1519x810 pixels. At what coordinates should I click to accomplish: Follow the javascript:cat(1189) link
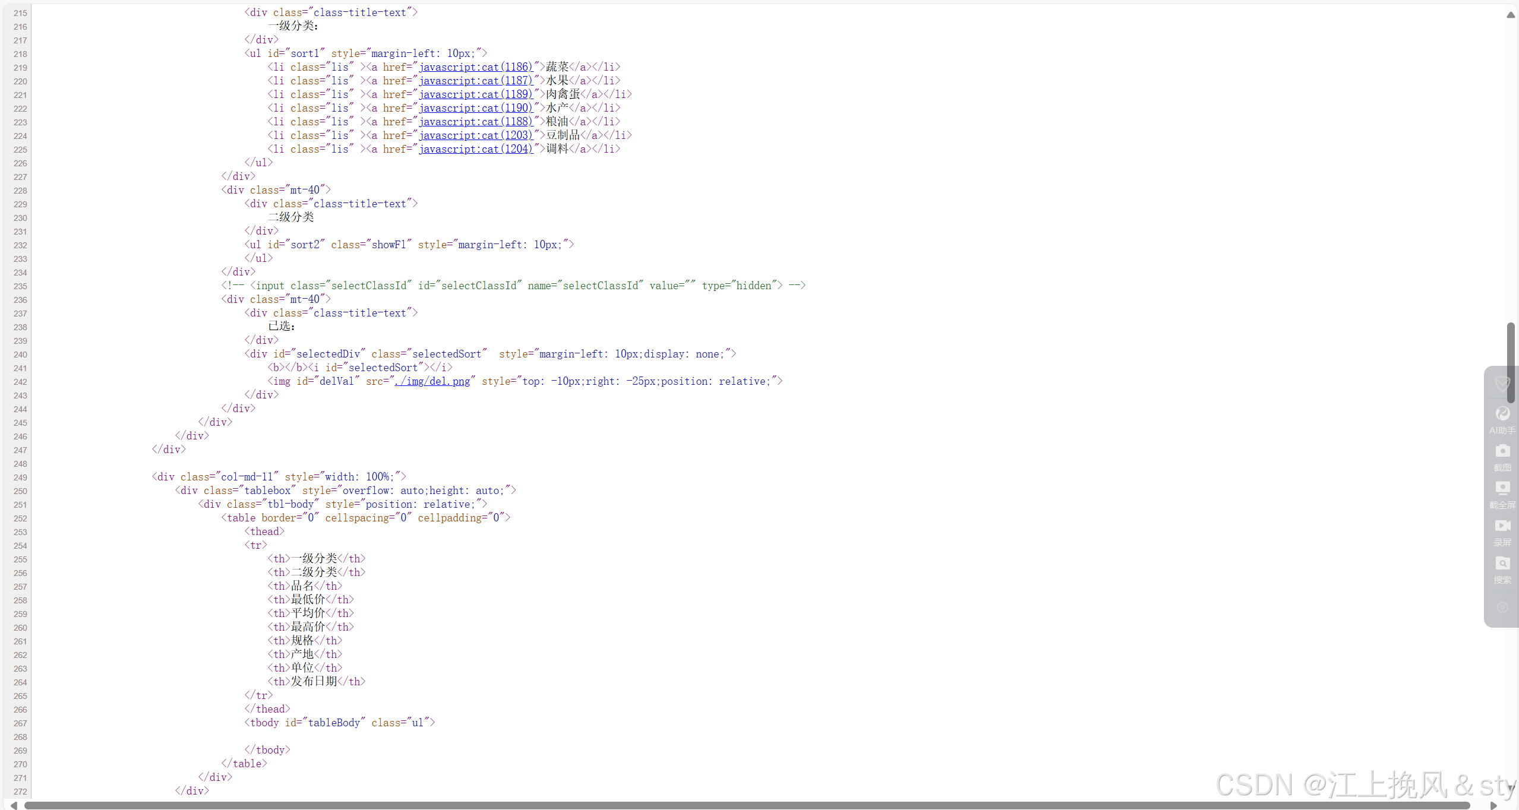pyautogui.click(x=476, y=94)
